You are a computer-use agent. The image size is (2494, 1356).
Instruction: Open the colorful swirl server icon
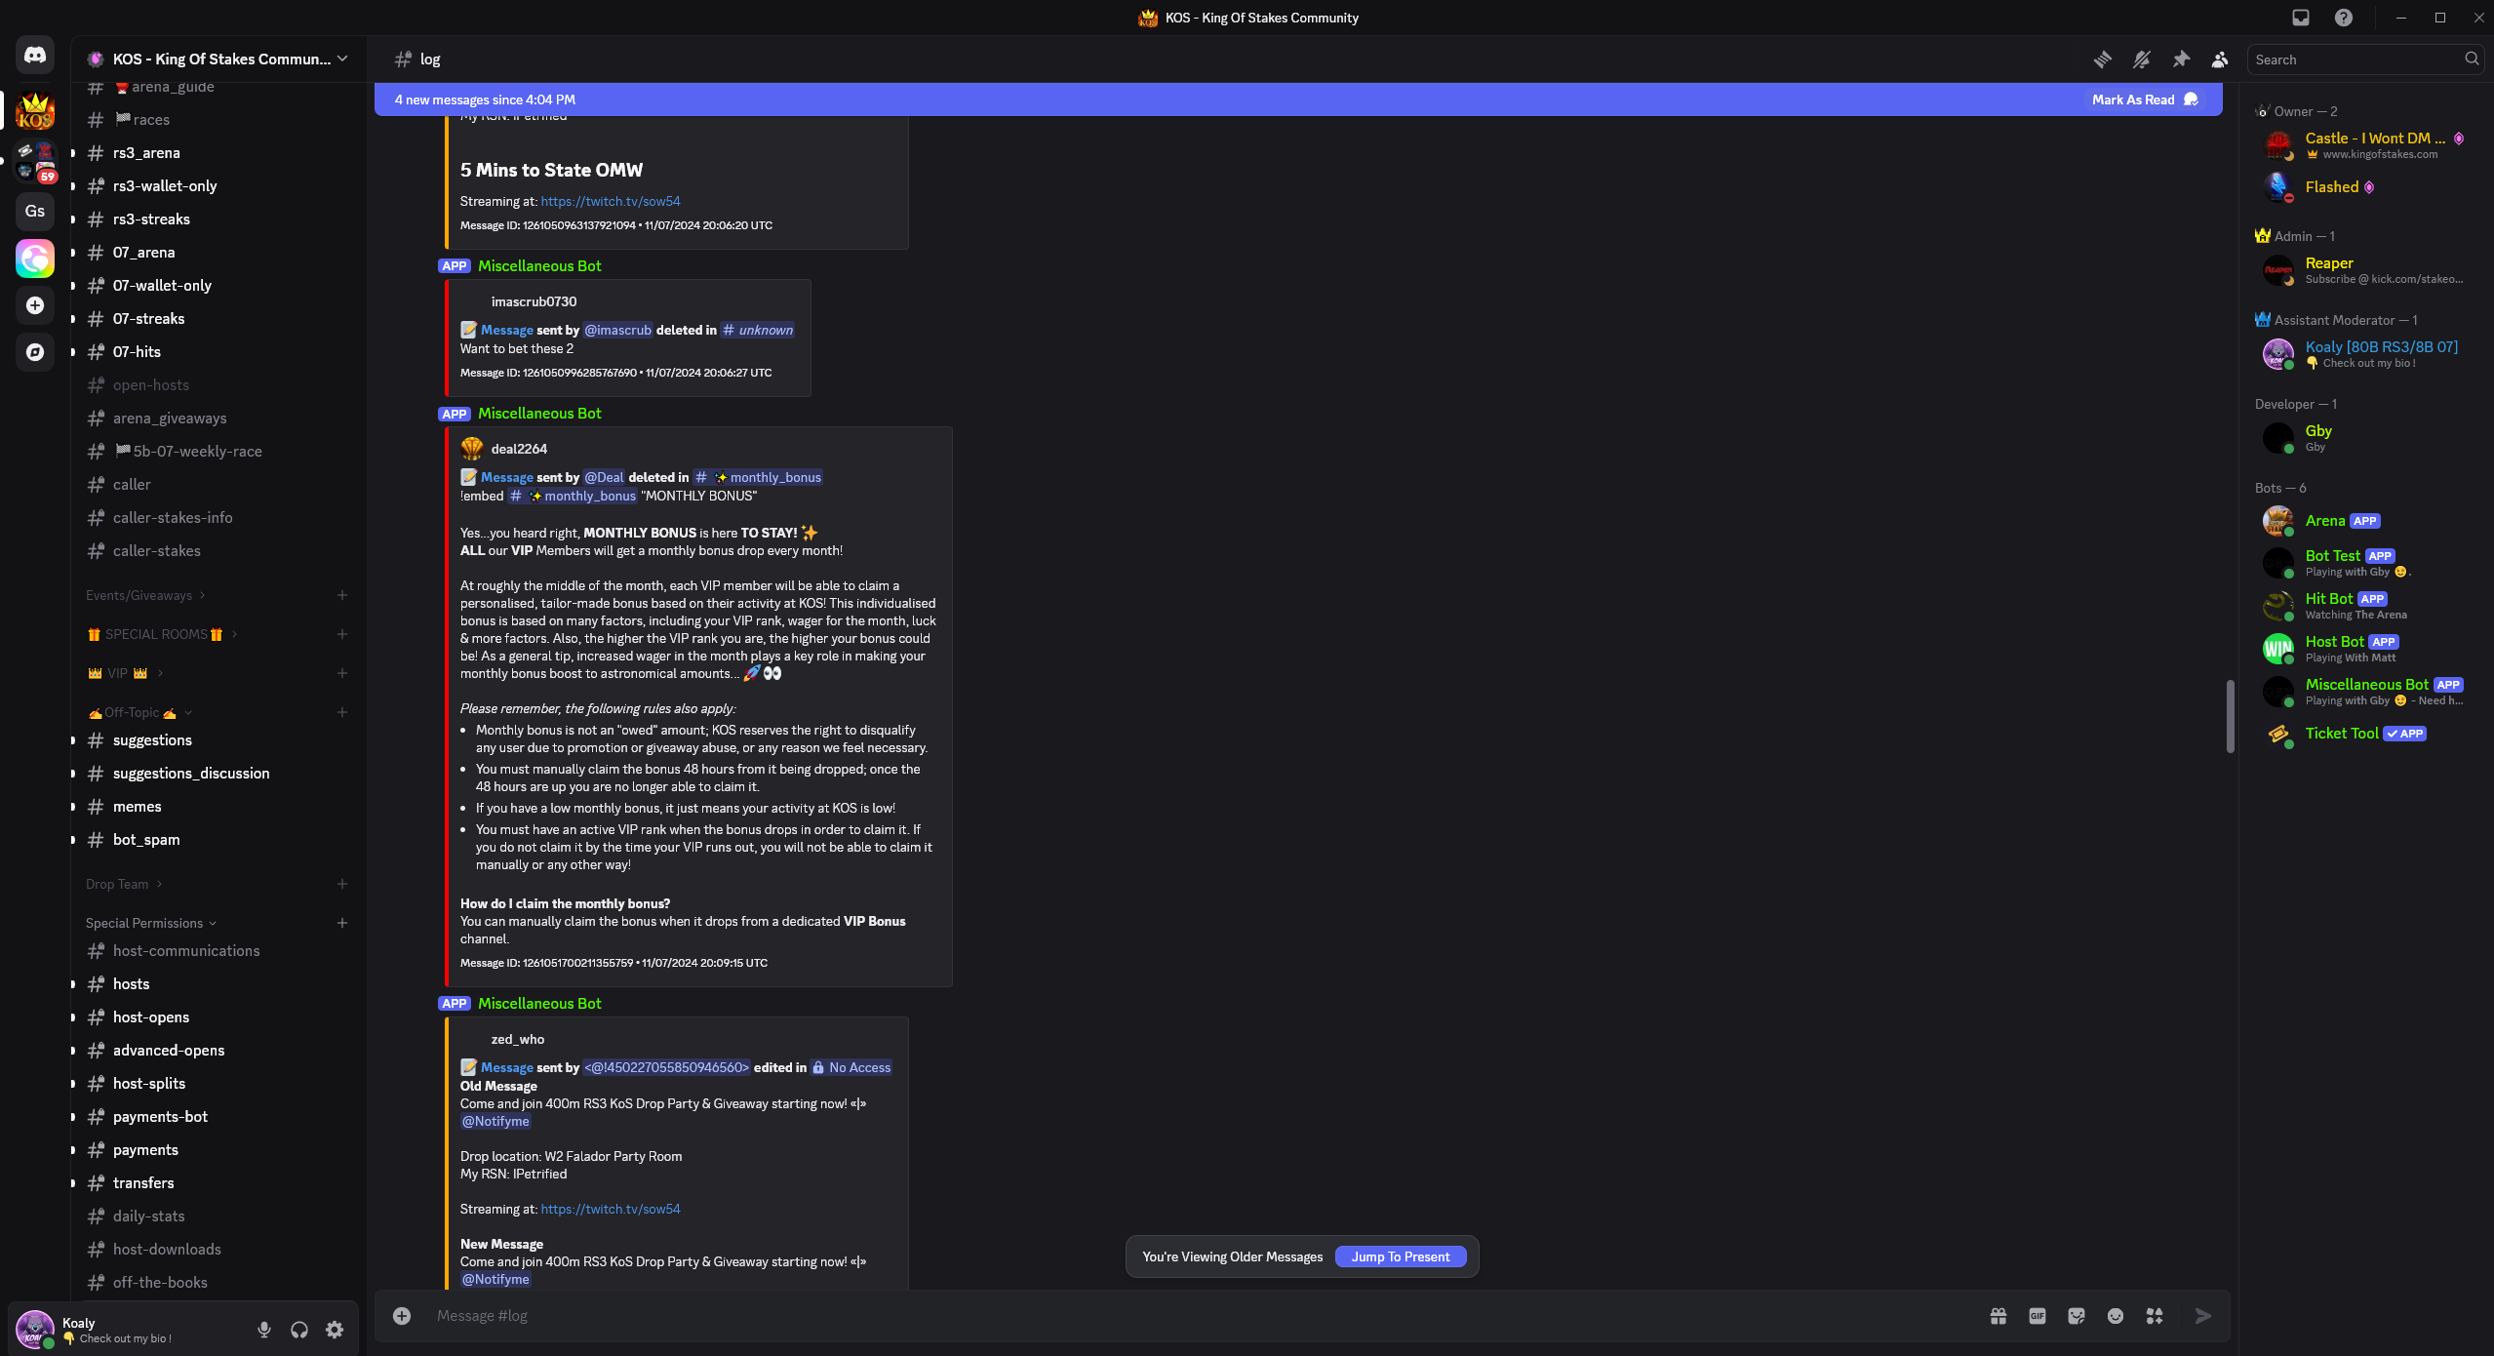click(35, 259)
